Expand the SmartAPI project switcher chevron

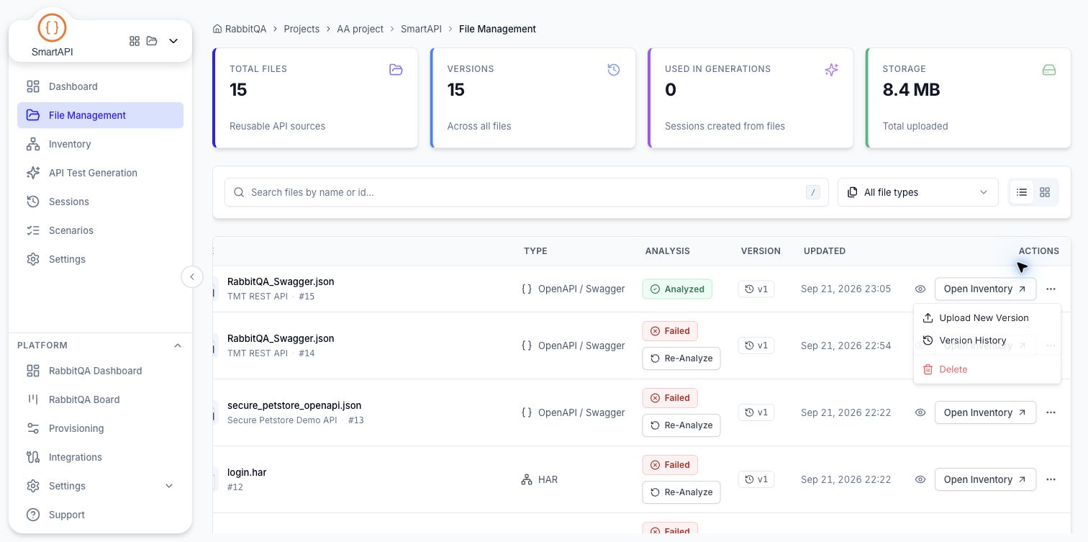(x=173, y=41)
